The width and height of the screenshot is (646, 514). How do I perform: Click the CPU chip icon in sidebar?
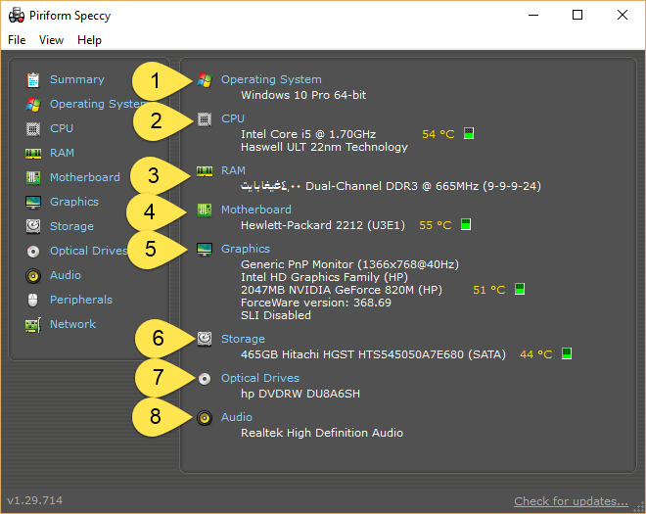[33, 129]
